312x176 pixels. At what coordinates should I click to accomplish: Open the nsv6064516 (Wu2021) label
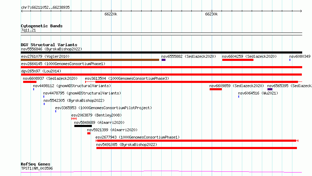point(258,93)
